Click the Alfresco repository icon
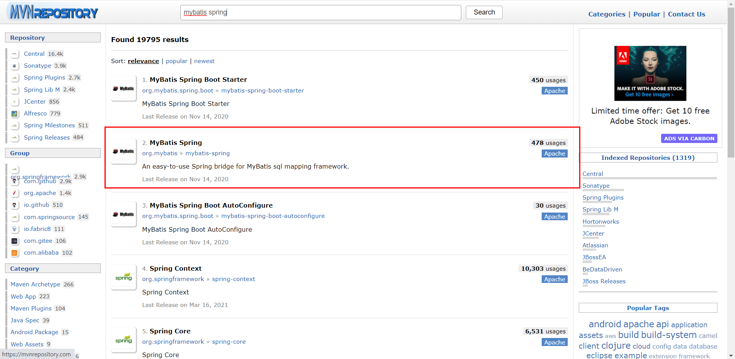The width and height of the screenshot is (735, 359). 15,114
